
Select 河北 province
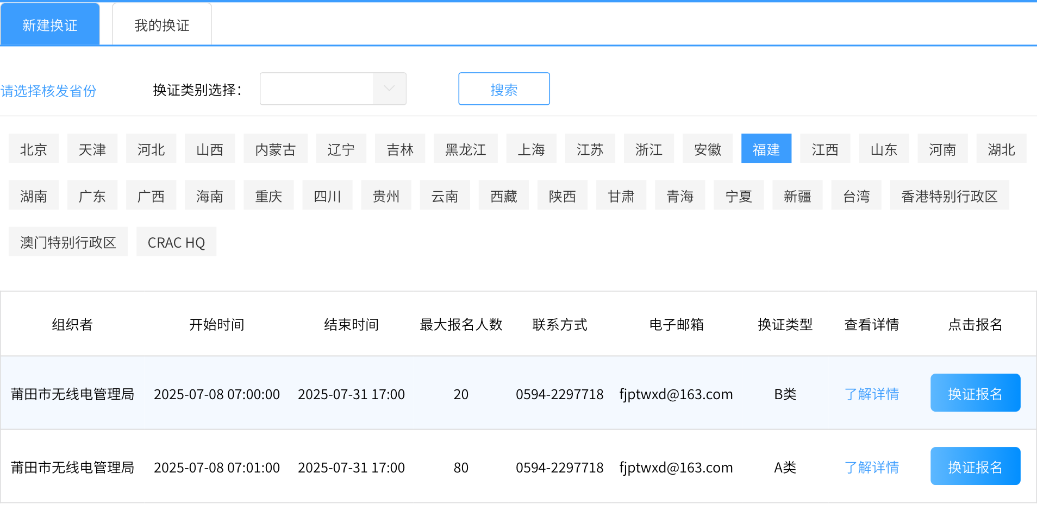coord(151,148)
